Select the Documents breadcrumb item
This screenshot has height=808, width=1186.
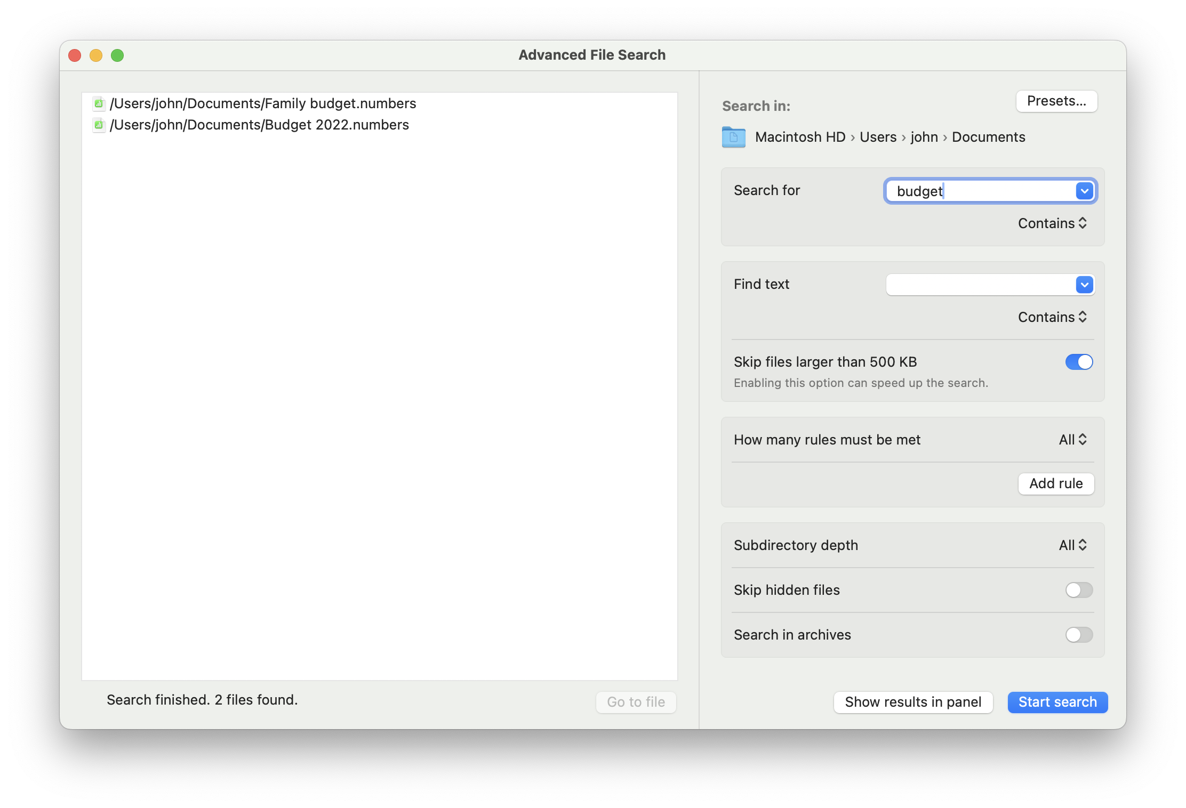988,137
